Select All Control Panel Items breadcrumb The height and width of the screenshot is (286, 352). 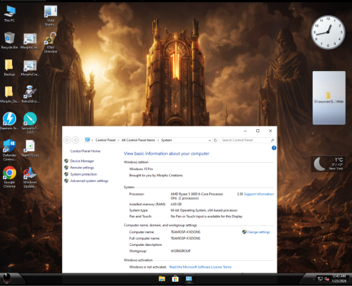click(138, 140)
